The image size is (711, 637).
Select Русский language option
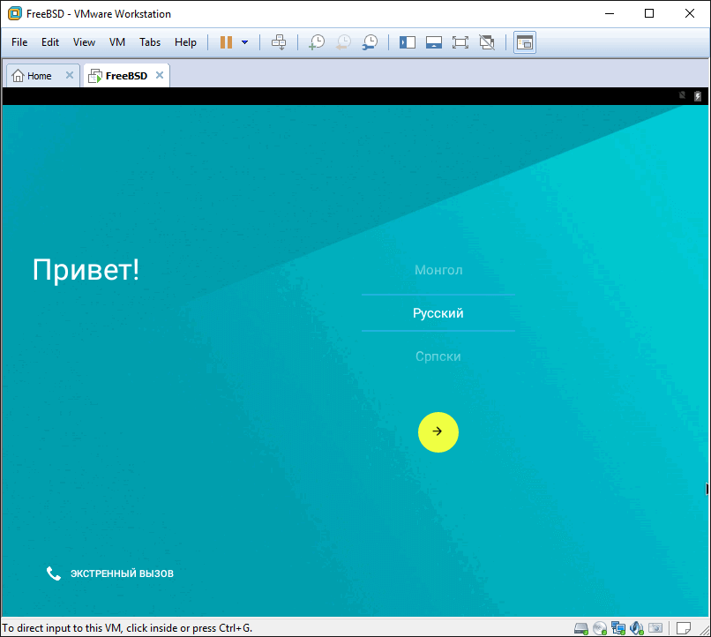tap(438, 313)
